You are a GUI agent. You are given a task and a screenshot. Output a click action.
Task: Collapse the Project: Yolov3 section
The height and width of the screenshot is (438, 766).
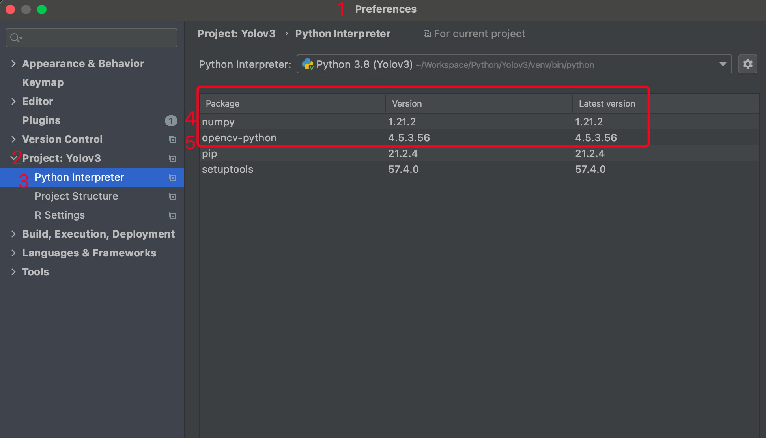click(13, 158)
